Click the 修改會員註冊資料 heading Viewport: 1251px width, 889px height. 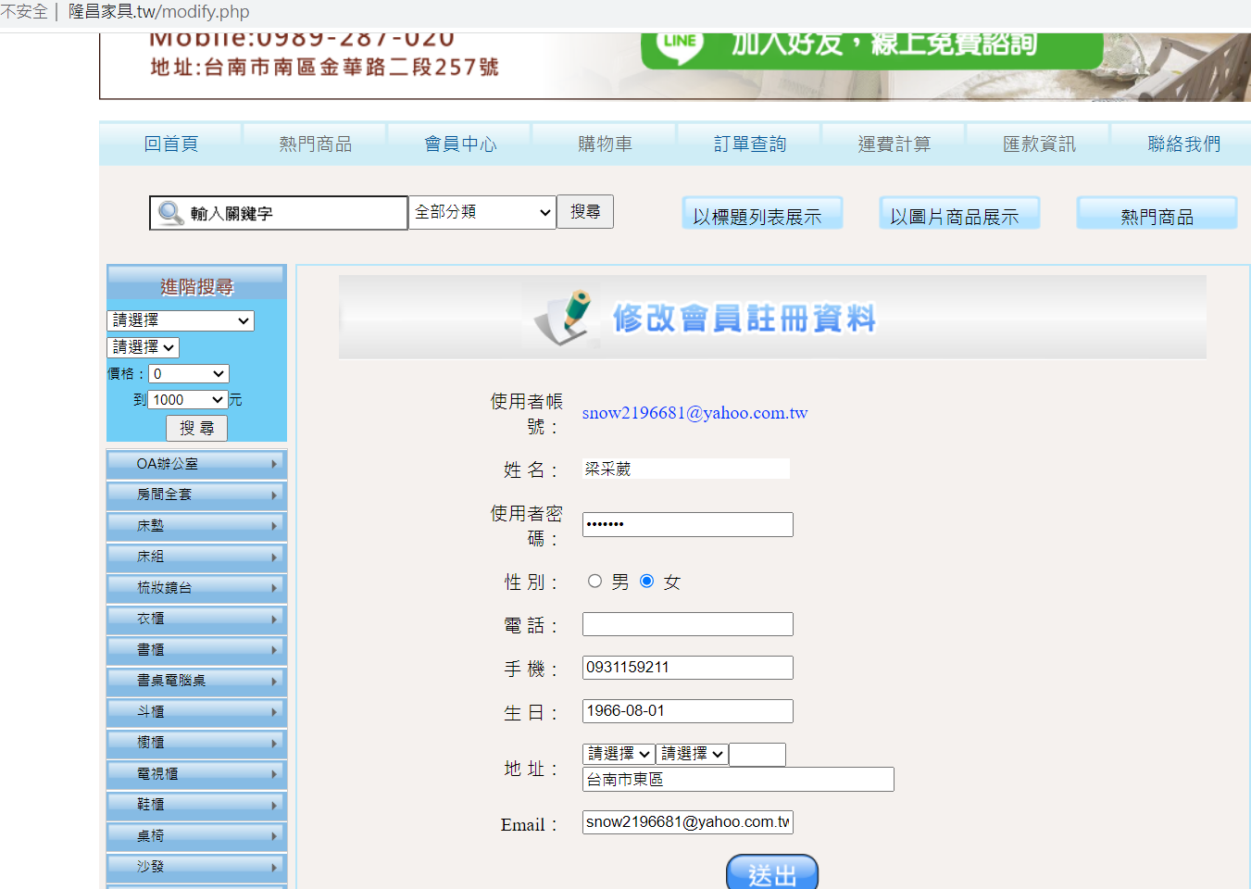(744, 319)
